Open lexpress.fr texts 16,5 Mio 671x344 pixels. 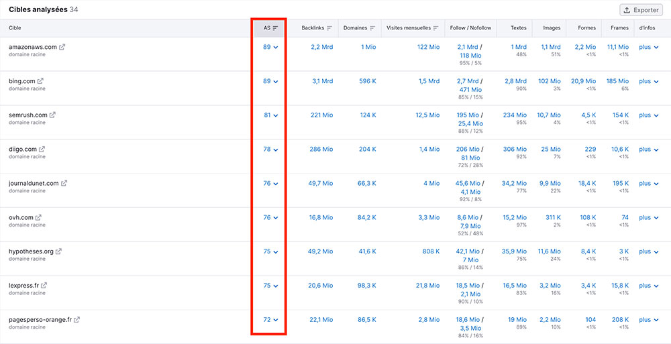pos(515,286)
